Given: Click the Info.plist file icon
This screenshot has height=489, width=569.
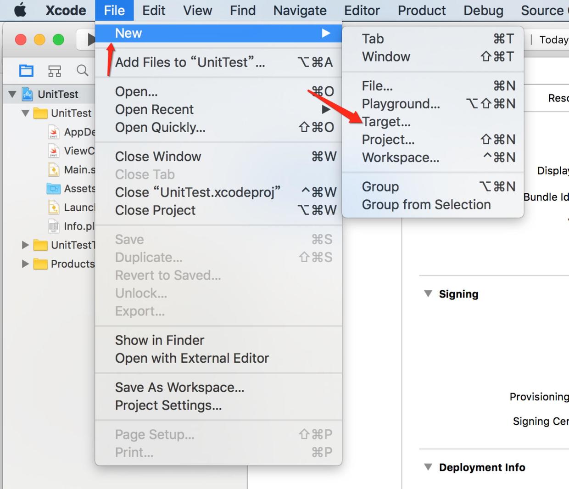Looking at the screenshot, I should point(54,226).
